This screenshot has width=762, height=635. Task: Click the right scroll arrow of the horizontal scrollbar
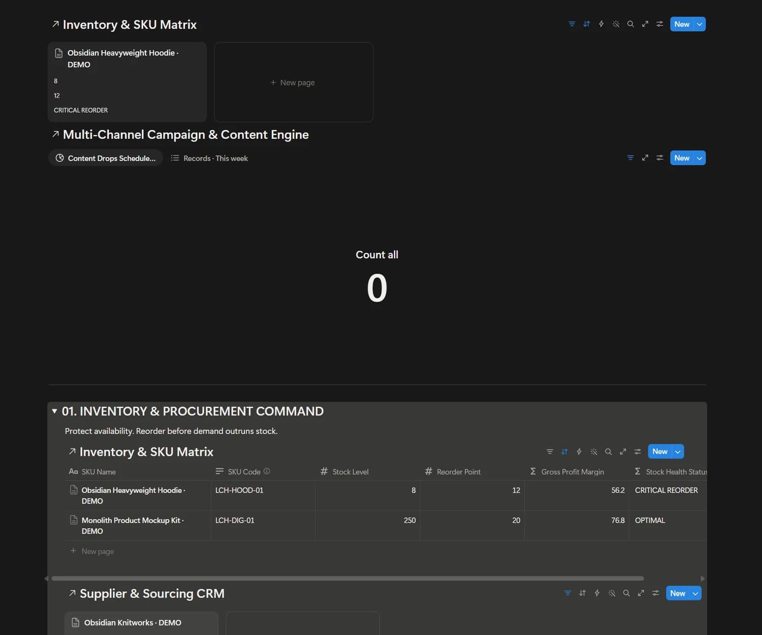coord(703,579)
